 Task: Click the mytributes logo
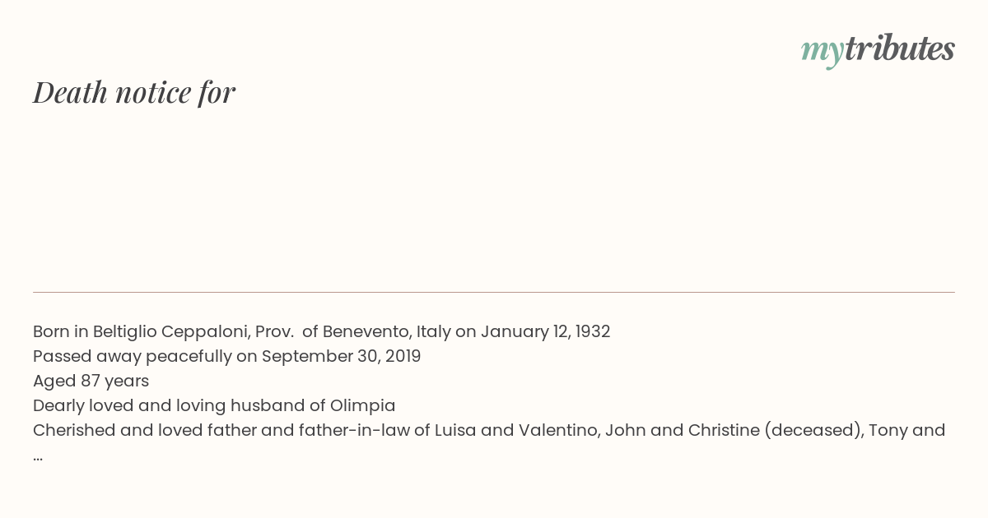(x=878, y=50)
